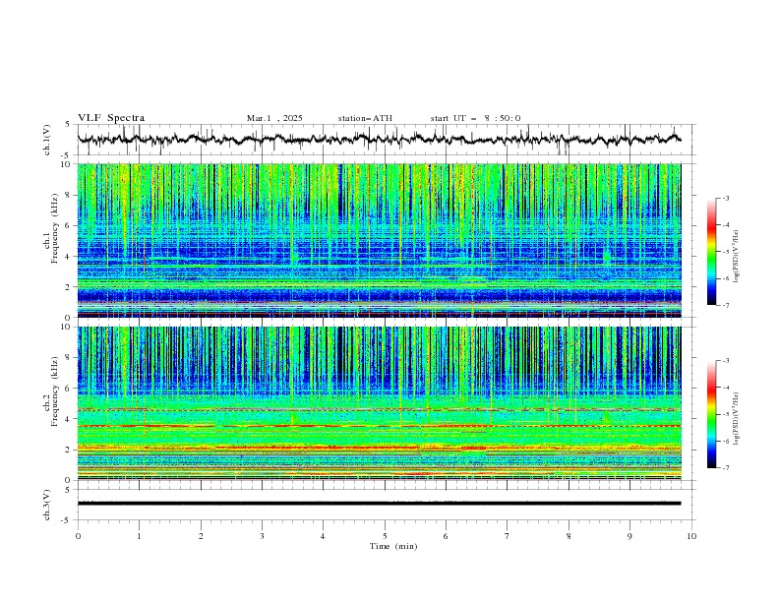This screenshot has width=779, height=602.
Task: Click the 'ch.3(V)' waveform axis label
Action: pos(47,505)
